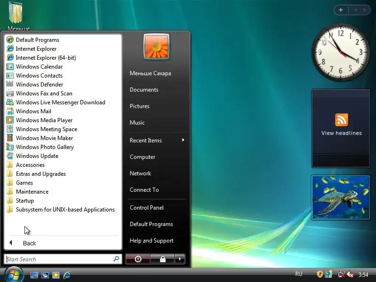Expand Subsystem for UNIX-based Applications folder
376x282 pixels.
click(x=61, y=210)
